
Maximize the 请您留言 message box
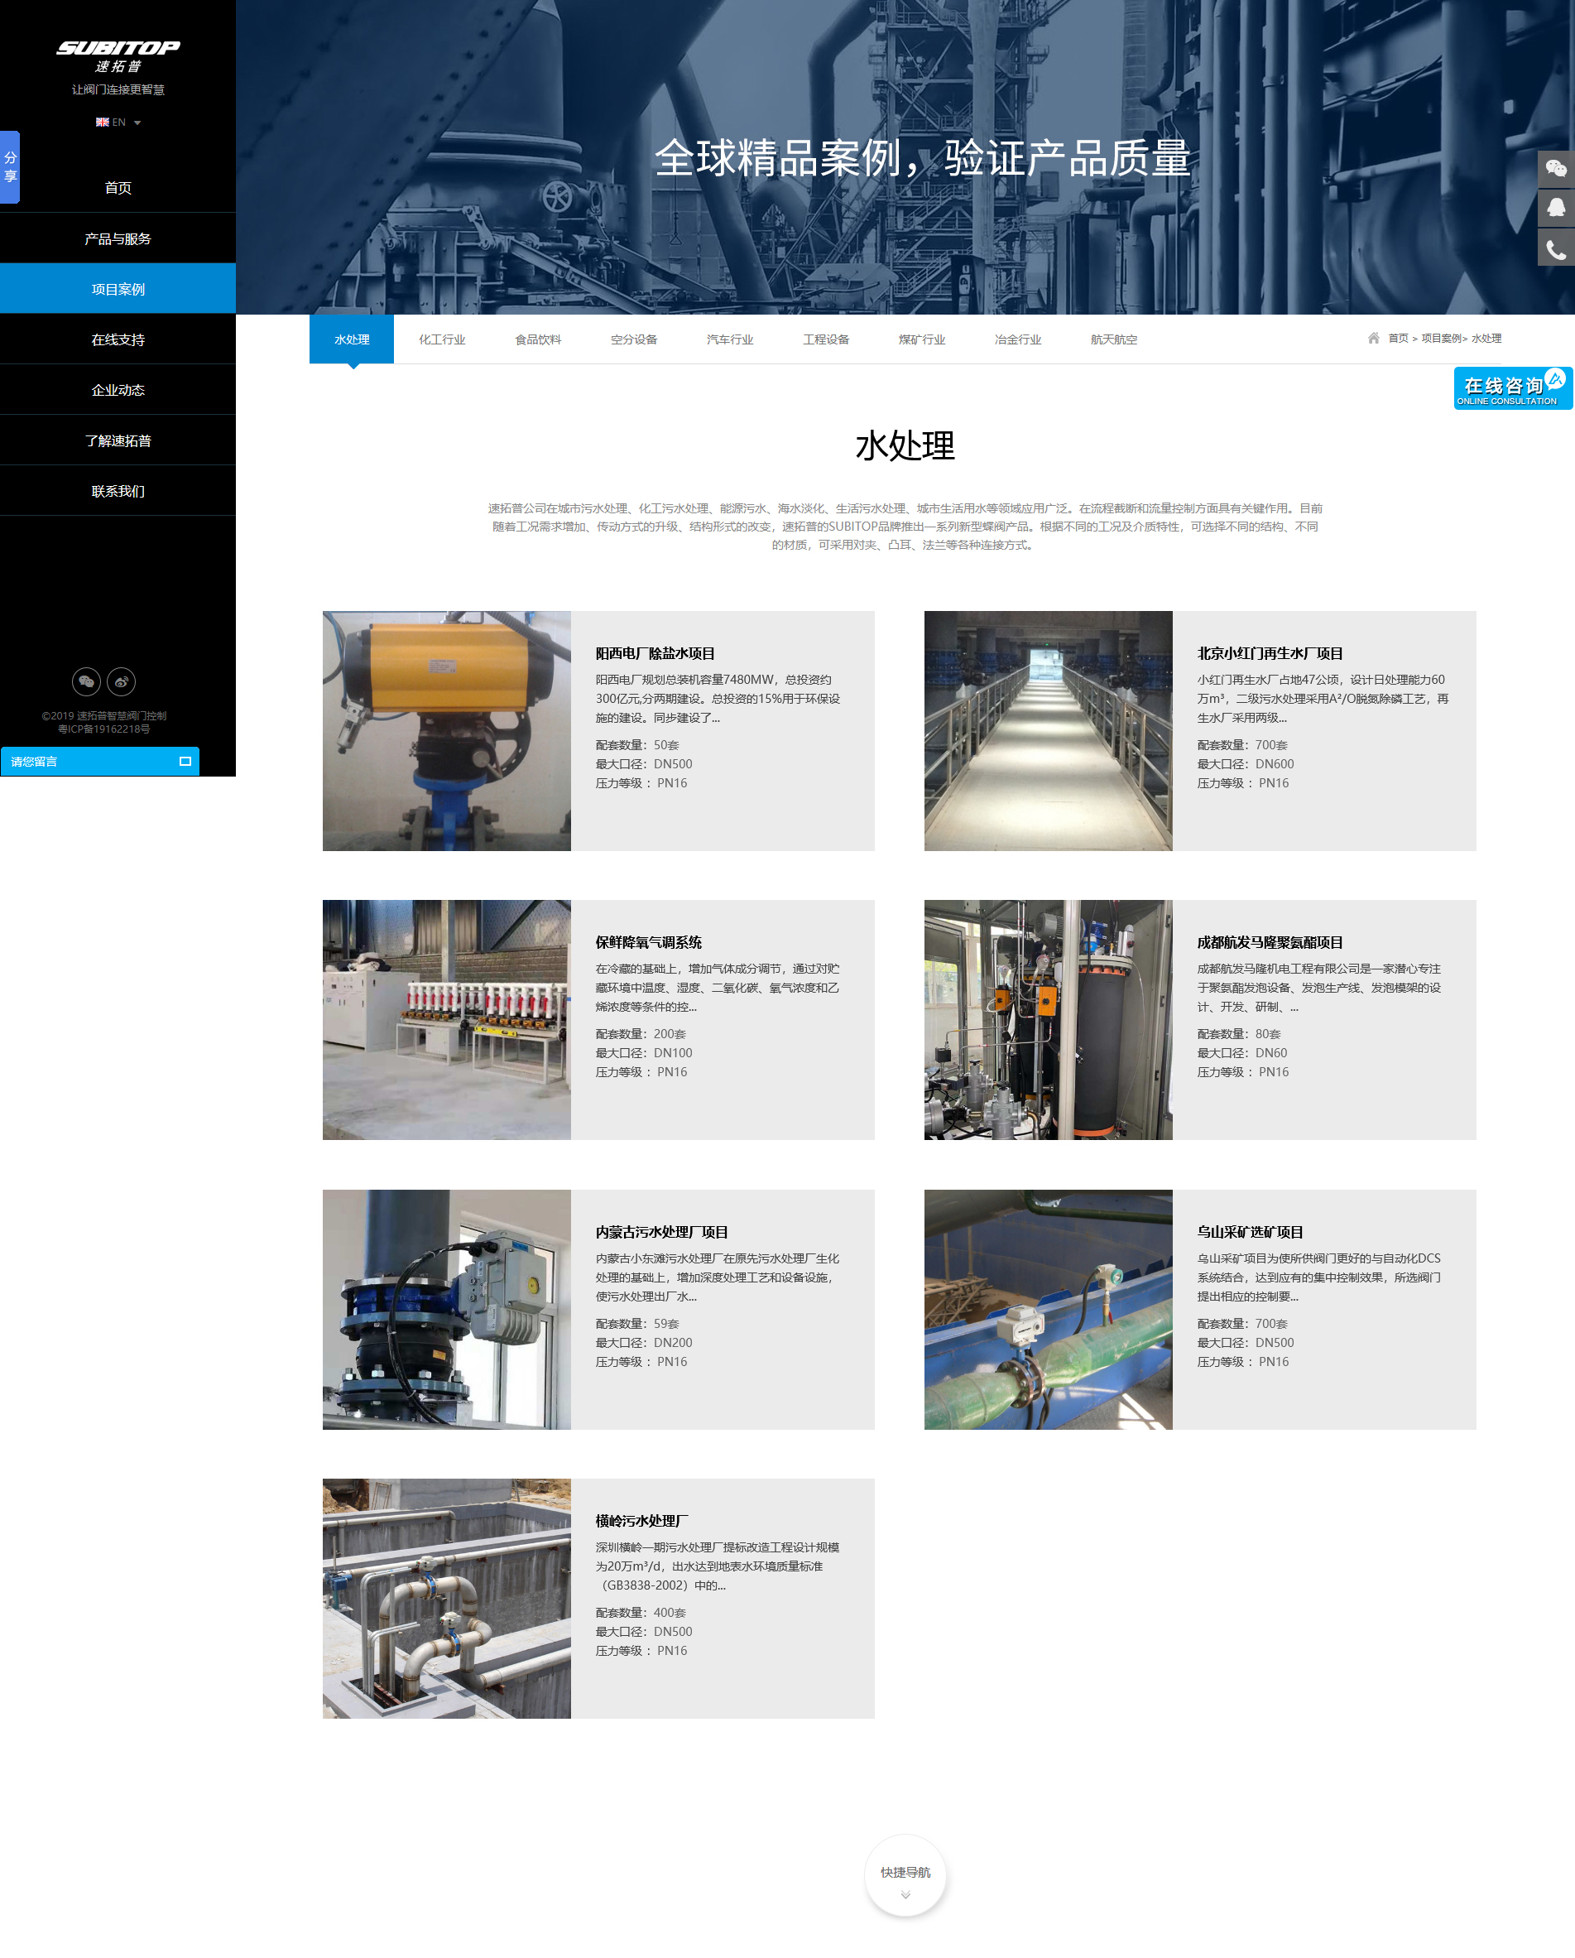(185, 761)
